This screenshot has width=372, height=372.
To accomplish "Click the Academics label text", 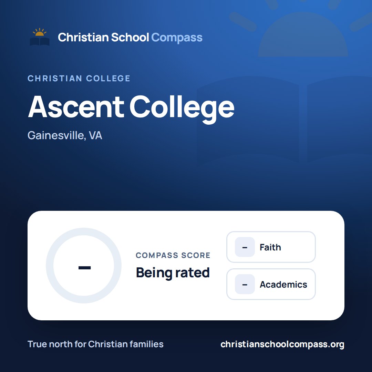I will tap(283, 285).
